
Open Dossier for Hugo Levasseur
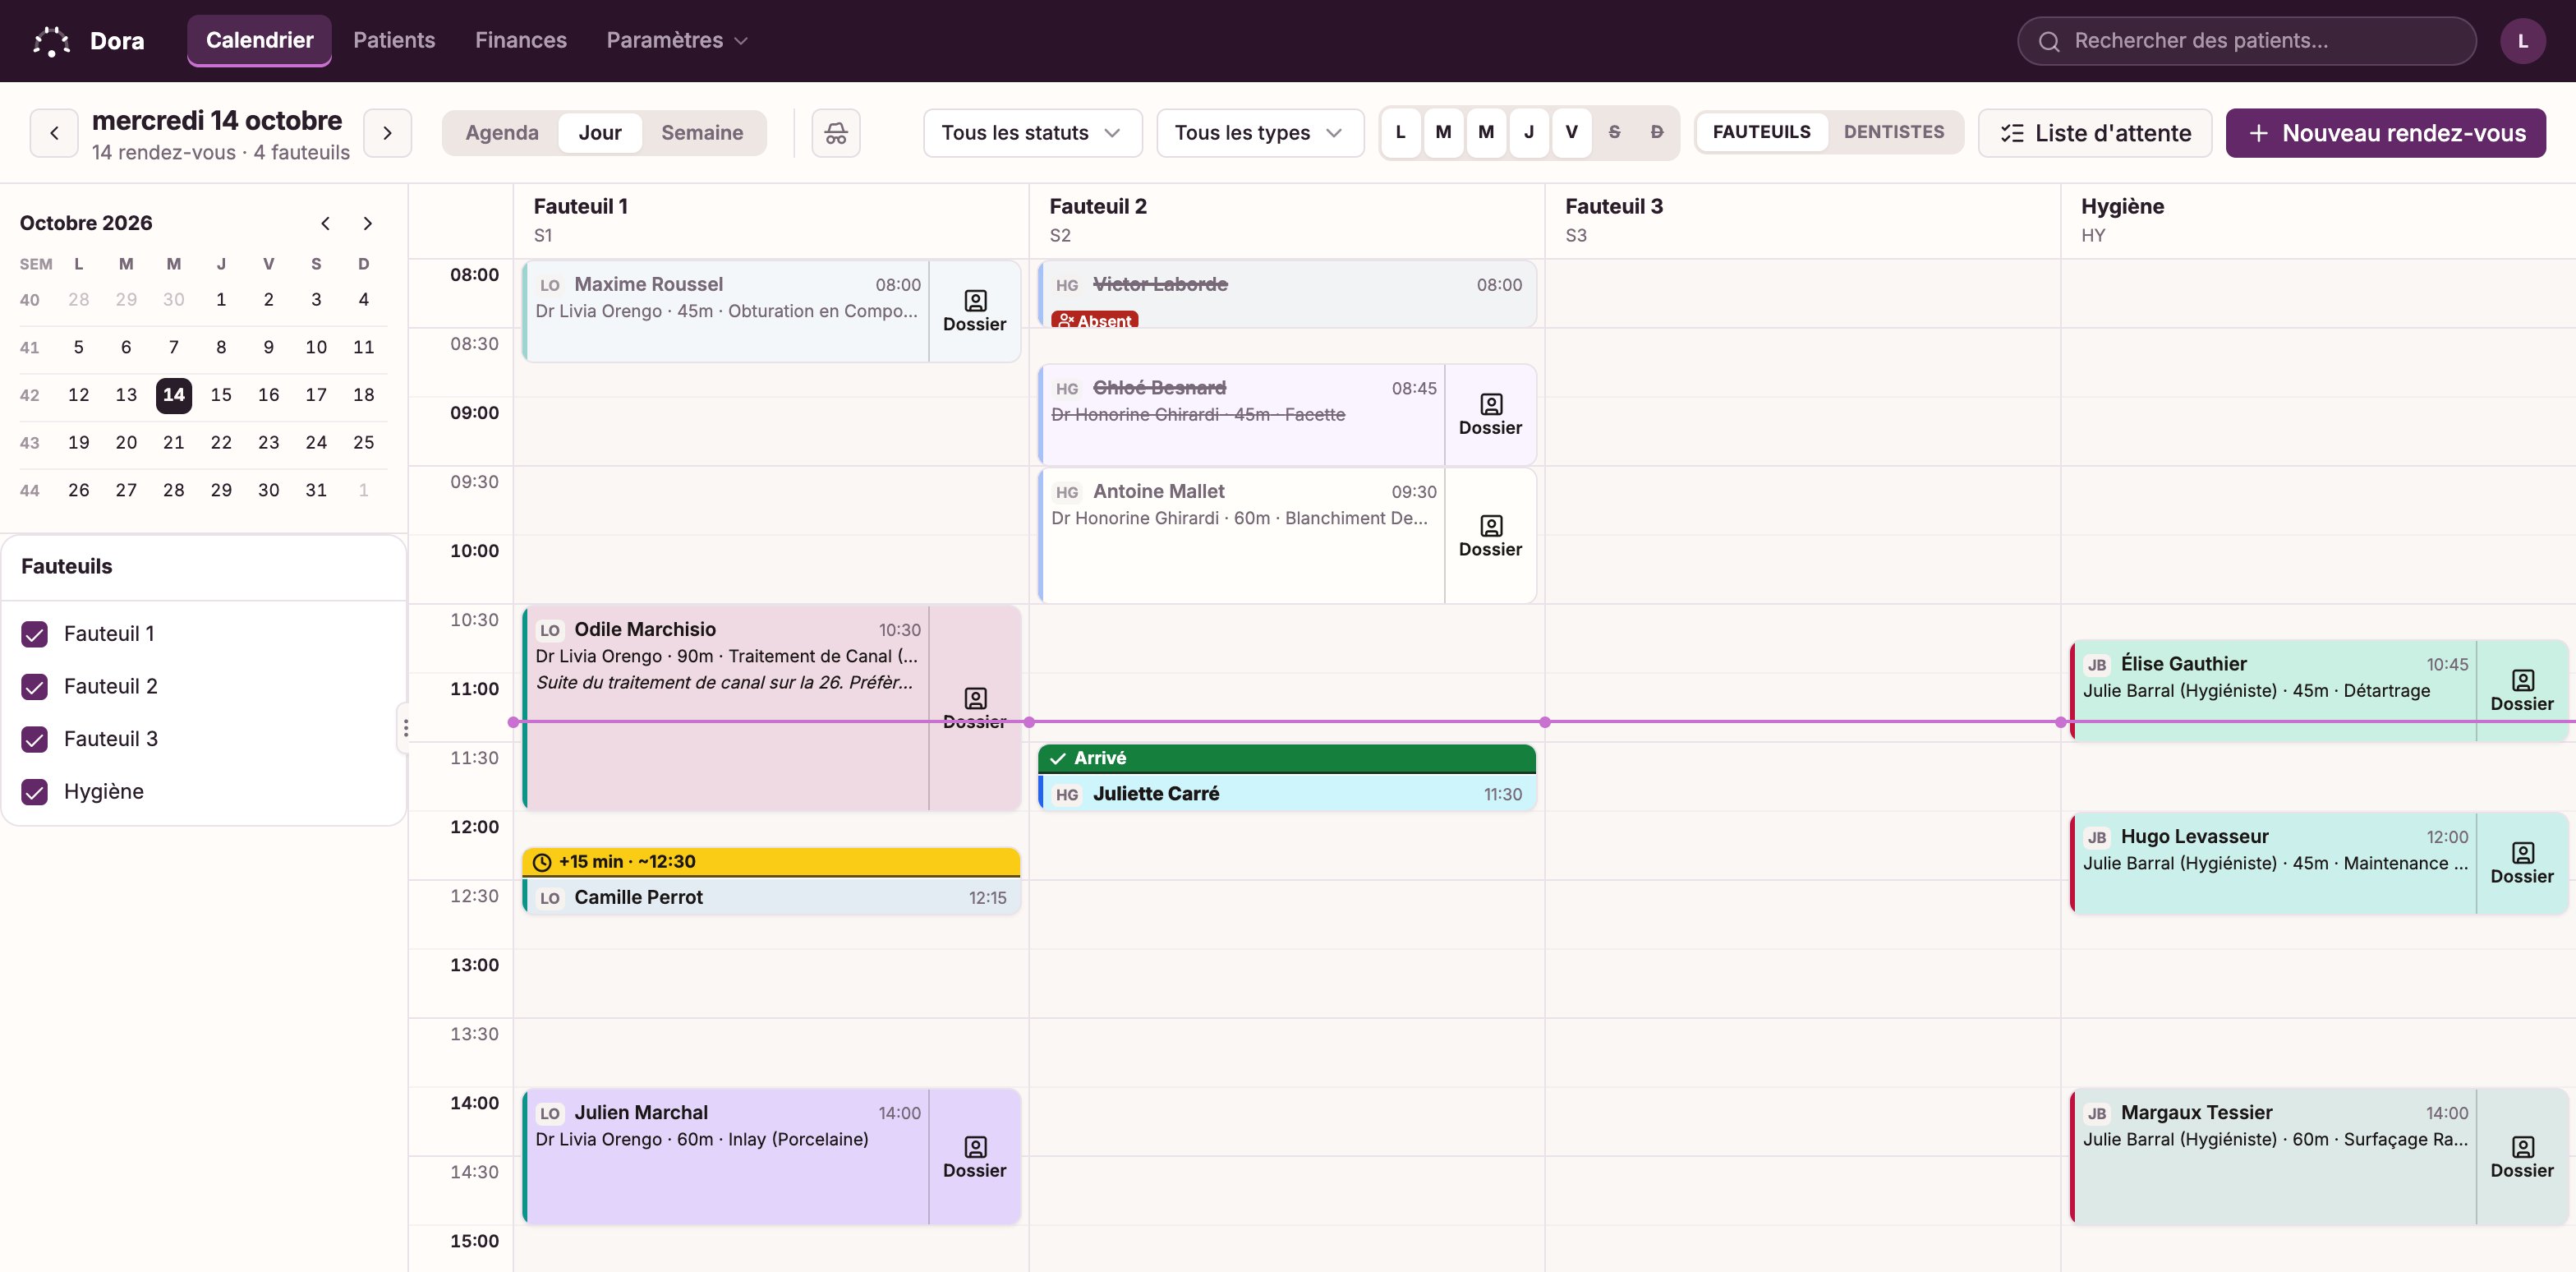2521,863
